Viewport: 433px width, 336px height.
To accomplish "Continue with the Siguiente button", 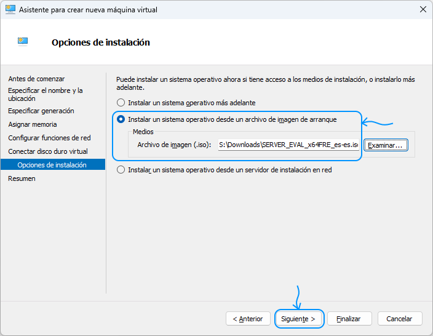I will [298, 319].
